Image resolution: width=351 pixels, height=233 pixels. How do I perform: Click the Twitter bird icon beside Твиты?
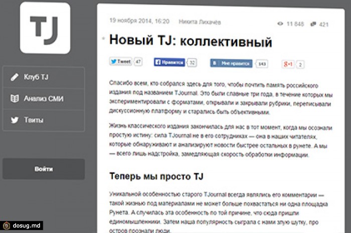click(x=15, y=120)
